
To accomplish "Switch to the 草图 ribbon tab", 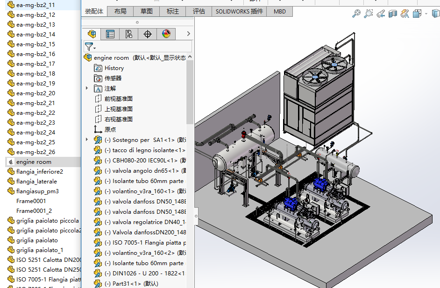I will pos(146,11).
